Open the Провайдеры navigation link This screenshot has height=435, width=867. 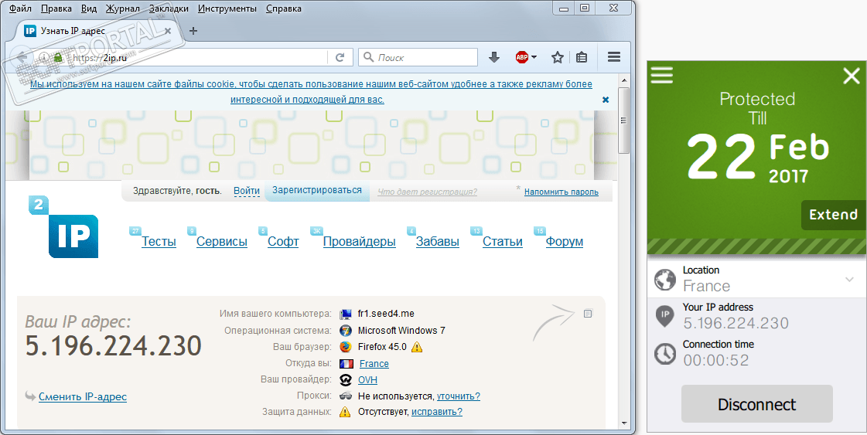[x=360, y=242]
